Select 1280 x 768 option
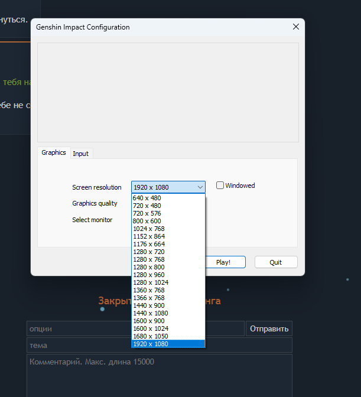Viewport: 361px width, 397px height. tap(168, 259)
